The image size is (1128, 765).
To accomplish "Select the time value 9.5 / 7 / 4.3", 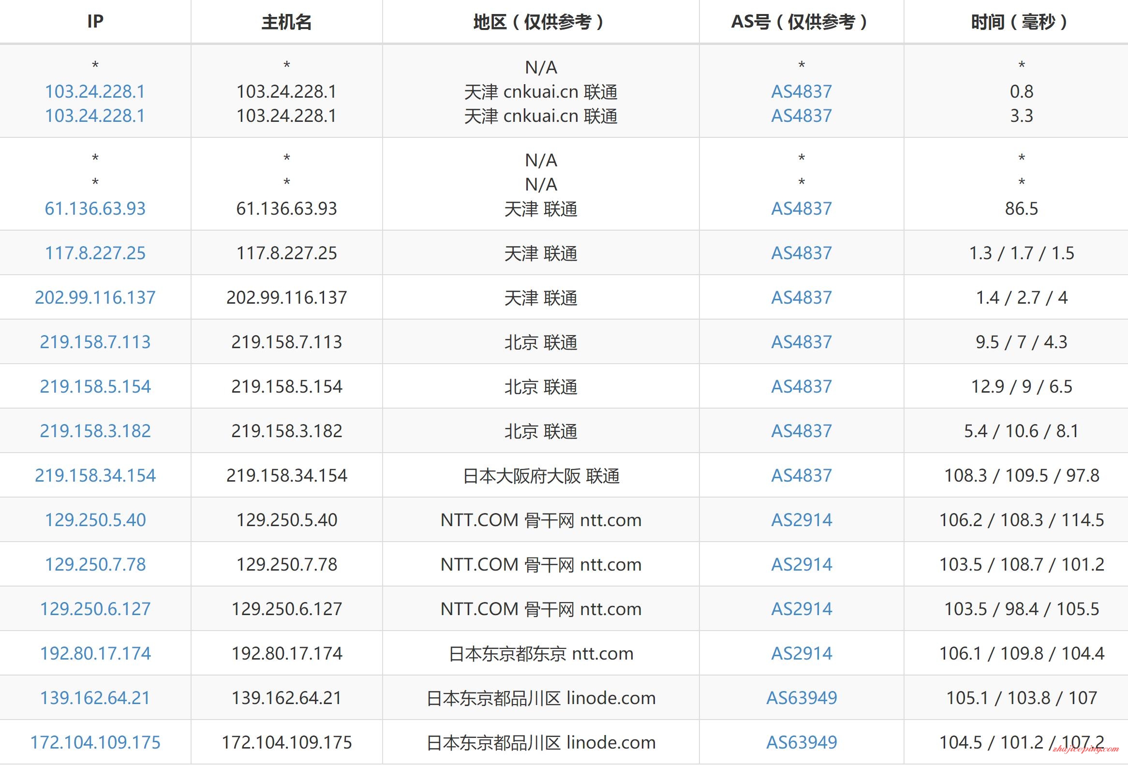I will coord(1021,342).
